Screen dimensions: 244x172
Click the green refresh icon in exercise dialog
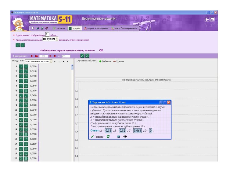(108, 137)
